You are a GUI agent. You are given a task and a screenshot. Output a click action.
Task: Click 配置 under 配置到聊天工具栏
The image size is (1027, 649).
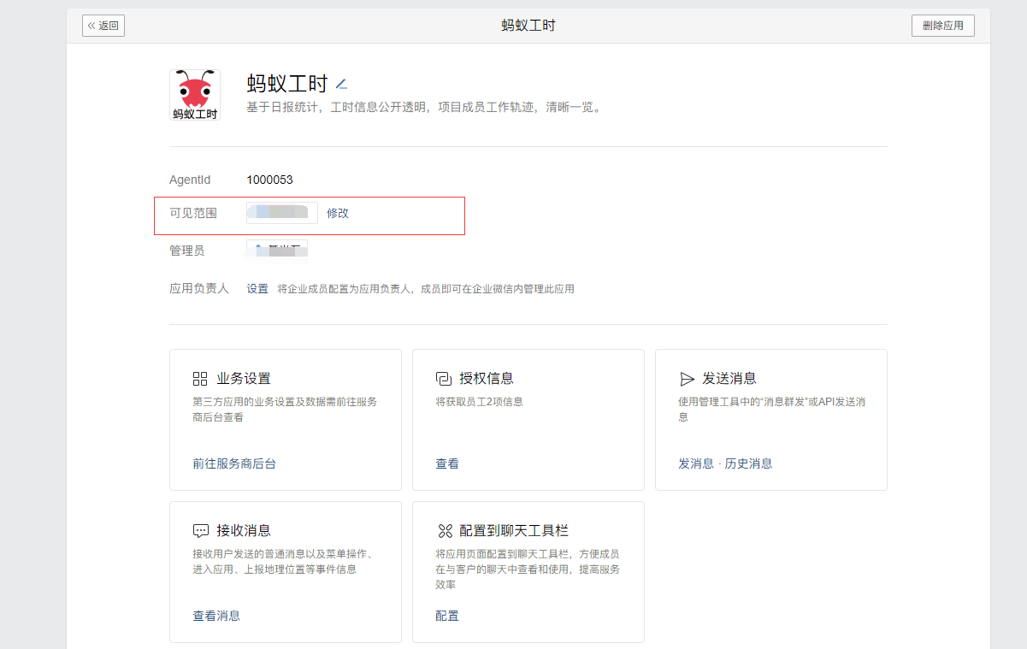tap(447, 616)
